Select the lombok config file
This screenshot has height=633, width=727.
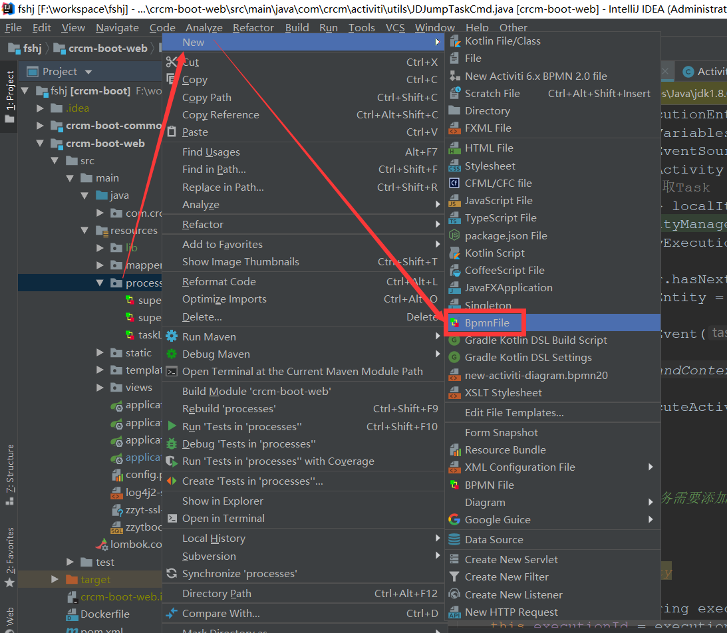tap(136, 544)
